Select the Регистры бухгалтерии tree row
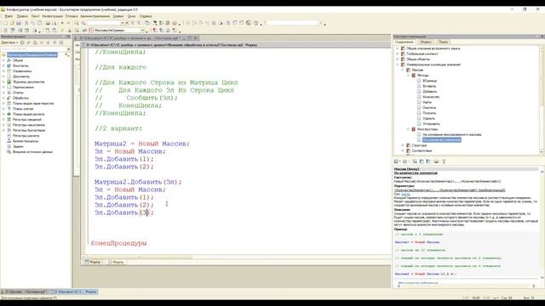The width and height of the screenshot is (545, 306). (29, 130)
